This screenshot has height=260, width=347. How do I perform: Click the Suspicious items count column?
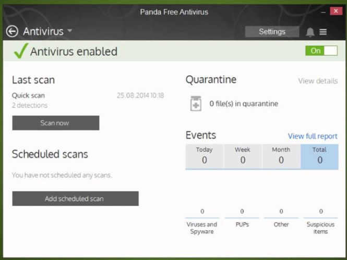coord(321,222)
